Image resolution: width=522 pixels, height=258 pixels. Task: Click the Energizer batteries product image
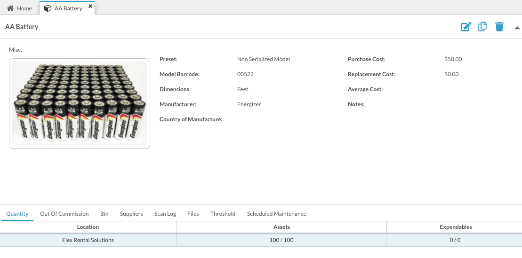click(80, 104)
